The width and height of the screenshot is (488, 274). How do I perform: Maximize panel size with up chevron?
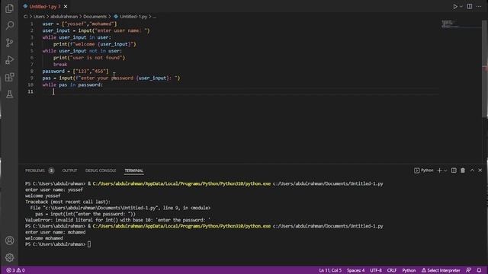(472, 170)
